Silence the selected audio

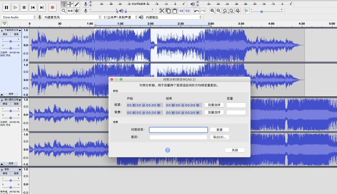(188, 11)
